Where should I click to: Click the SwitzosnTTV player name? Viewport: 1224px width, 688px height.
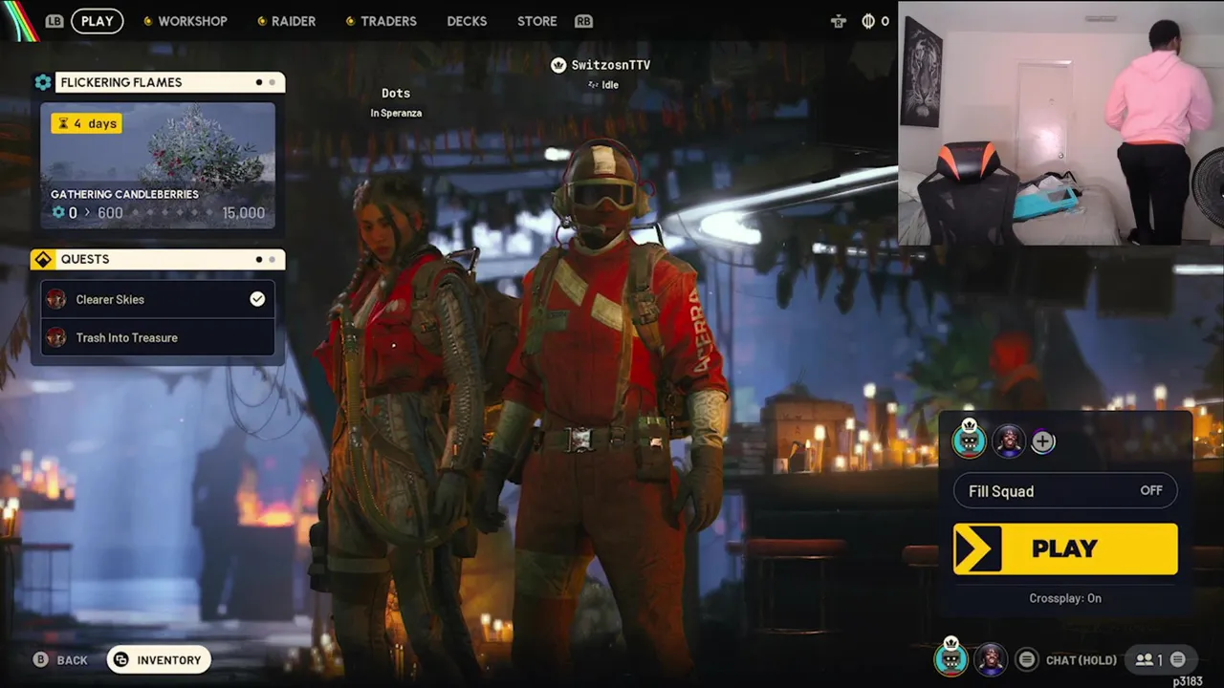pyautogui.click(x=610, y=65)
